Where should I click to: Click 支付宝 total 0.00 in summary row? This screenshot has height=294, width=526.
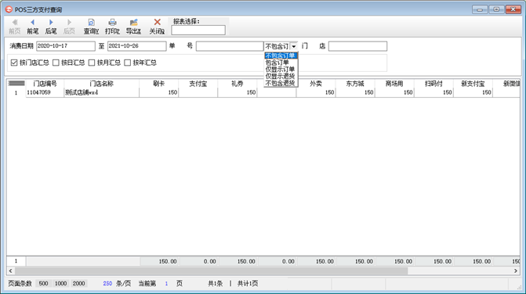point(198,262)
